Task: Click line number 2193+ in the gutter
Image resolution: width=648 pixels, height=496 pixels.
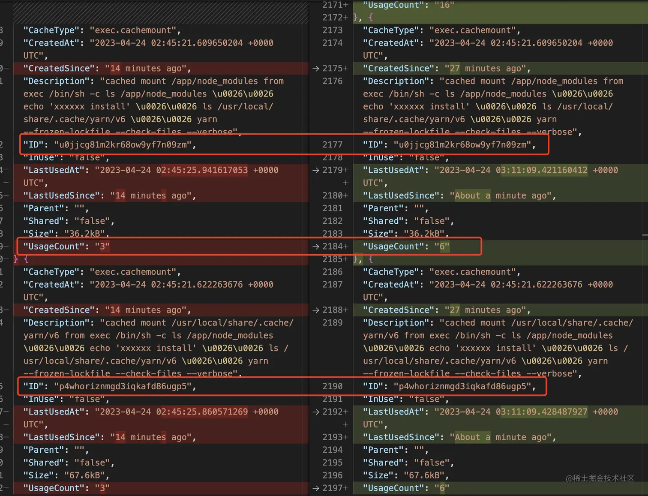Action: click(335, 437)
